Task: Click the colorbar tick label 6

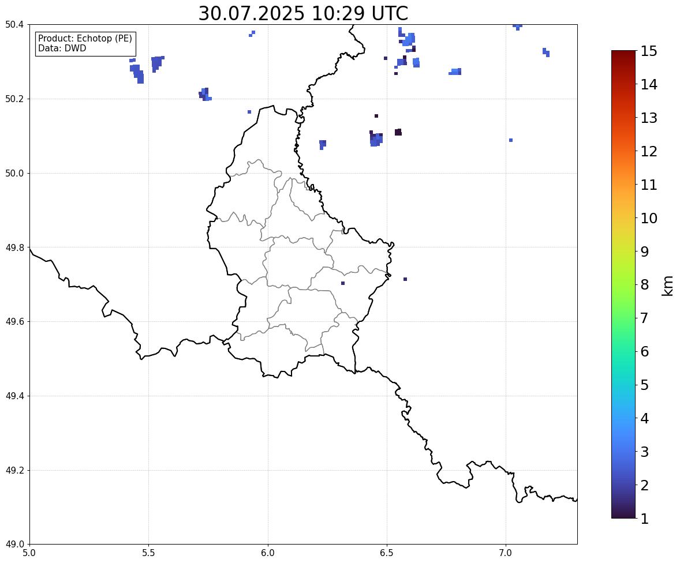Action: 645,351
